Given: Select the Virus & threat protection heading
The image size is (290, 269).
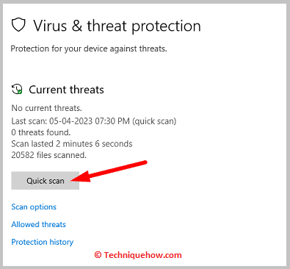Looking at the screenshot, I should click(x=117, y=26).
